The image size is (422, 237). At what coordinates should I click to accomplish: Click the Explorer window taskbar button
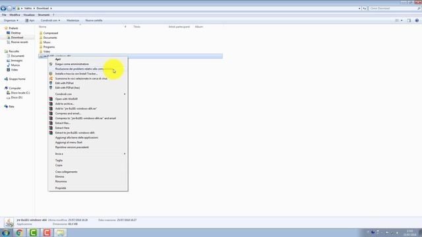pos(61,232)
